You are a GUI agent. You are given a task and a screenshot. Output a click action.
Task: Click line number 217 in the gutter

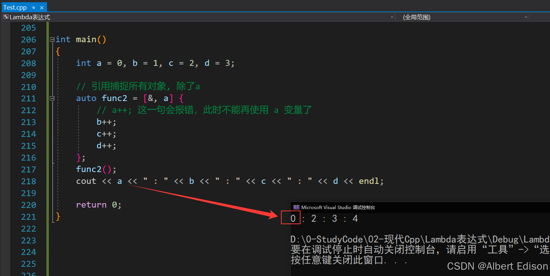28,169
